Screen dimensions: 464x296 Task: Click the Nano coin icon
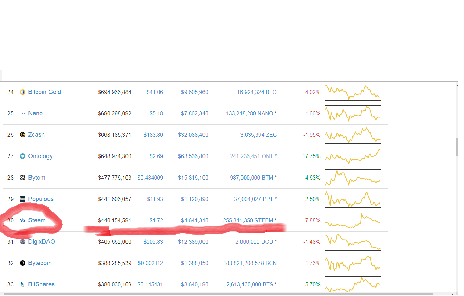[23, 113]
